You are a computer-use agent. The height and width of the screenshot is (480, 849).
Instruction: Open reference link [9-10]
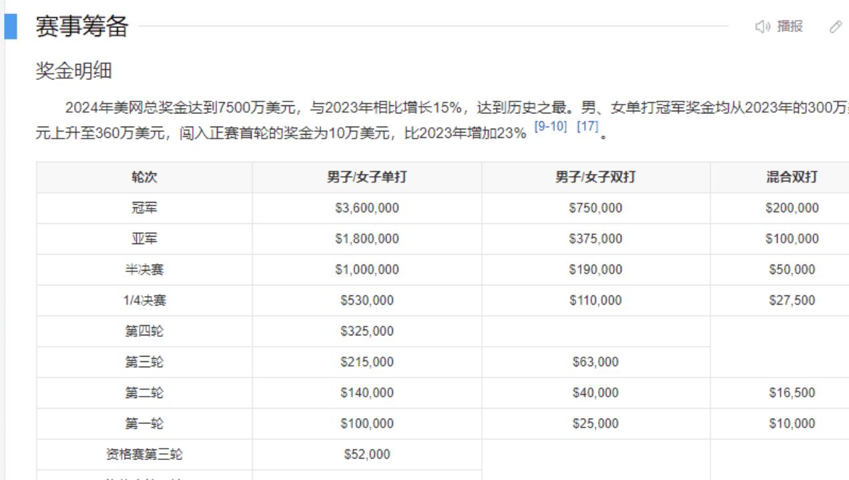[x=551, y=126]
